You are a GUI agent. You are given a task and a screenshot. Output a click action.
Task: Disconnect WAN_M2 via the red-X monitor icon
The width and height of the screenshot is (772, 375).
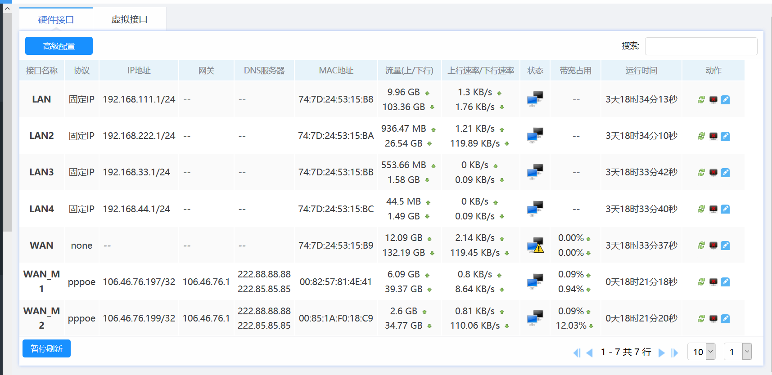click(x=713, y=319)
